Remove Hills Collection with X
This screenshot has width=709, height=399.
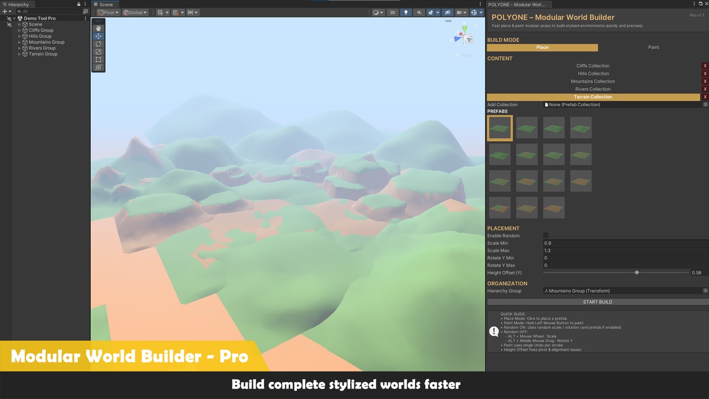(x=705, y=74)
